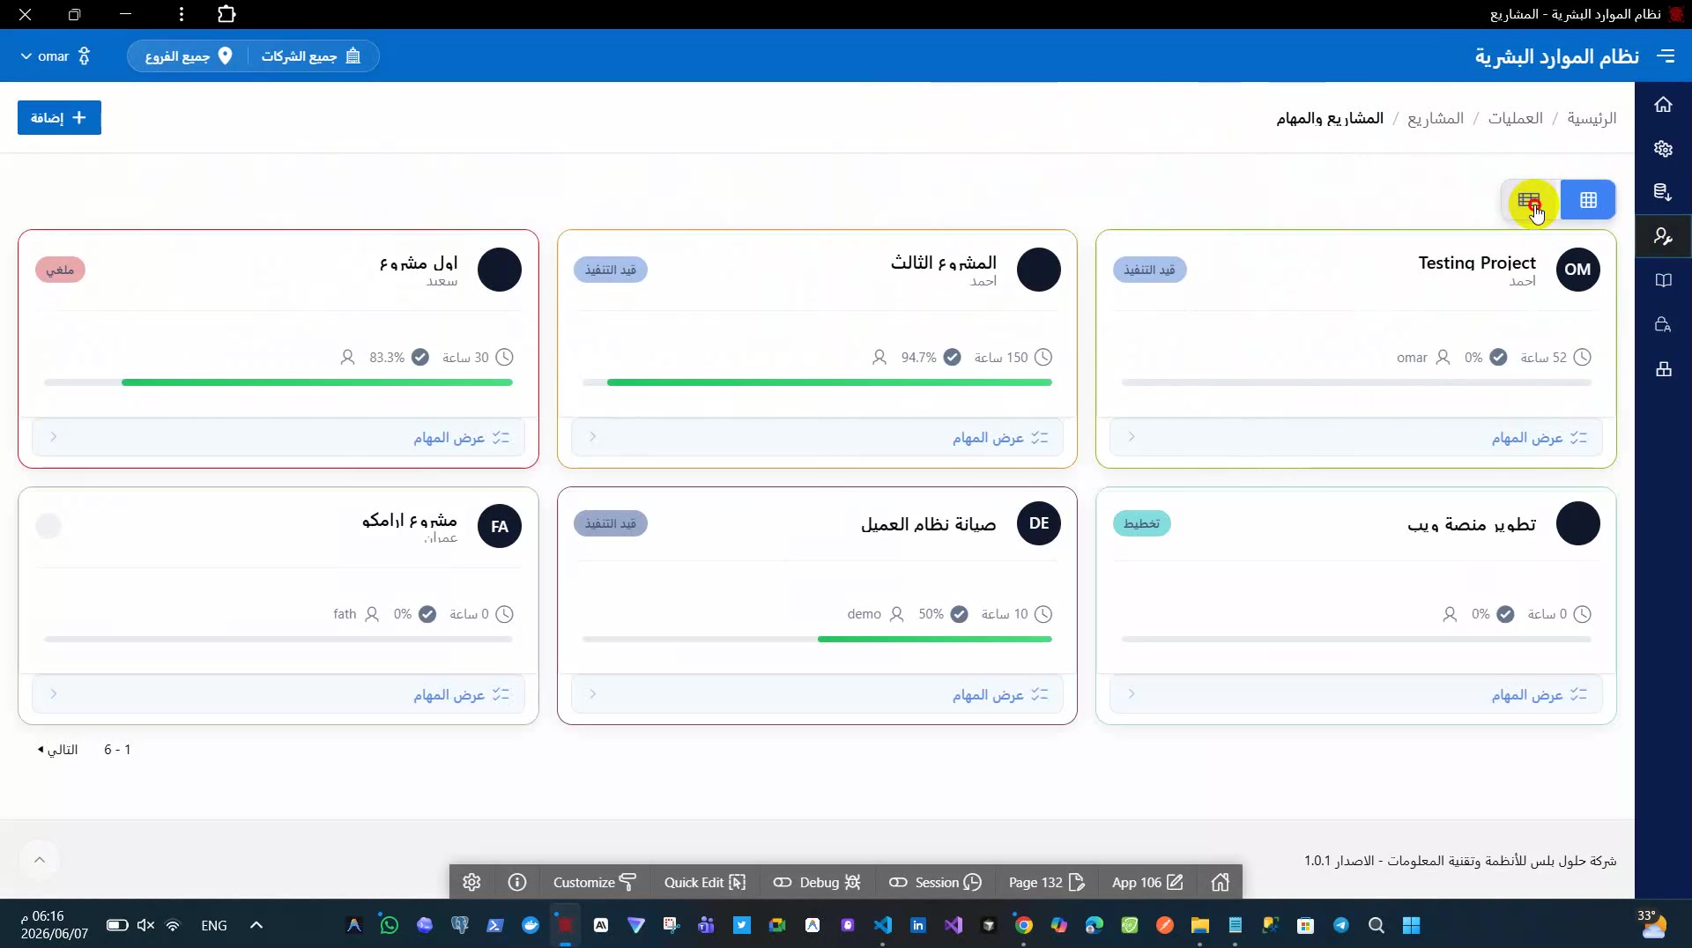Image resolution: width=1692 pixels, height=948 pixels.
Task: Open Page 132 in developer toolbar
Action: click(1046, 882)
